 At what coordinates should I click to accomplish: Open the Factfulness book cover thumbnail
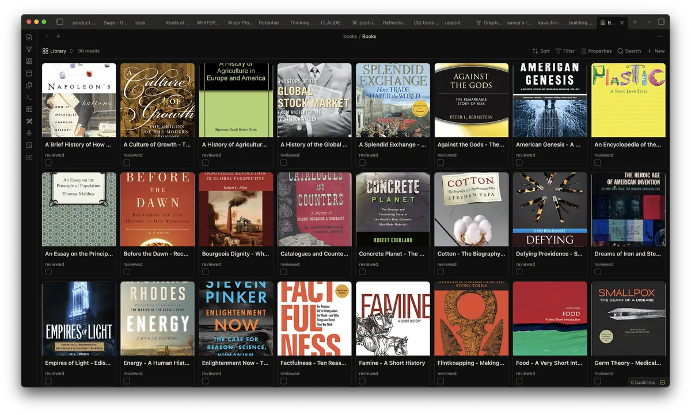click(314, 318)
